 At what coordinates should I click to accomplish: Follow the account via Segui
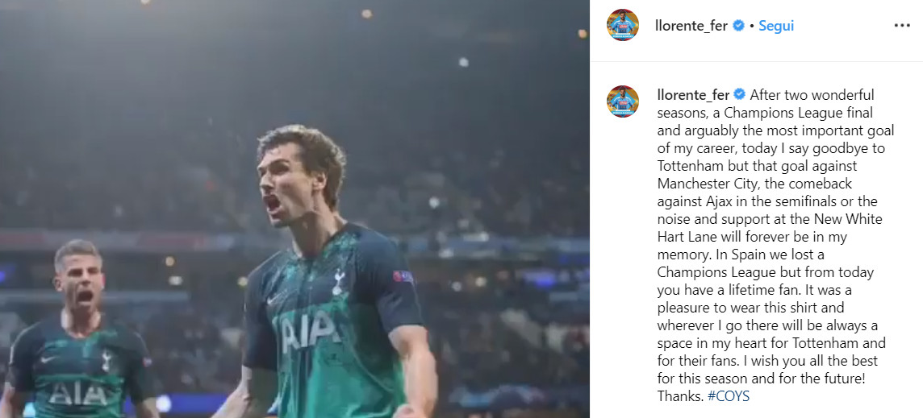(x=776, y=26)
